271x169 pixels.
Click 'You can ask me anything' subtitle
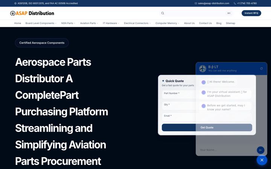coord(222,71)
